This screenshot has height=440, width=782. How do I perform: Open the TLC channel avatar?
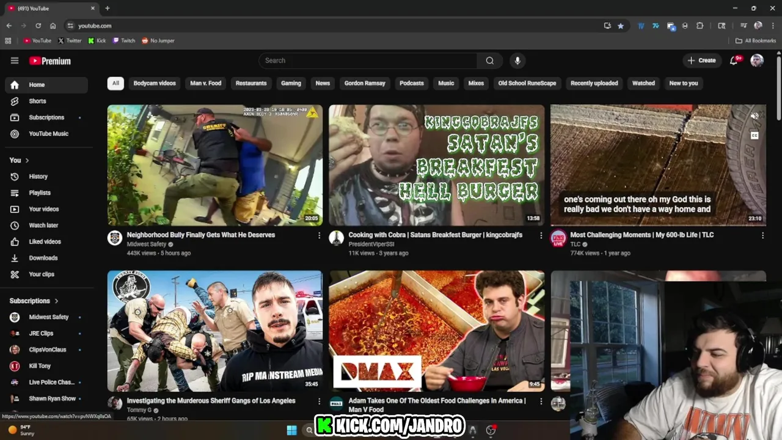(x=558, y=238)
